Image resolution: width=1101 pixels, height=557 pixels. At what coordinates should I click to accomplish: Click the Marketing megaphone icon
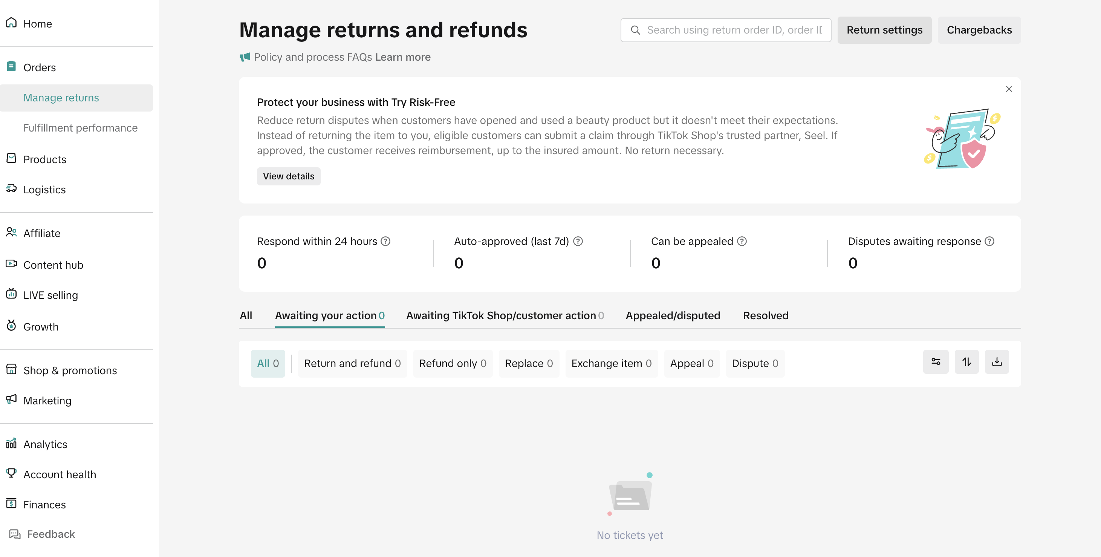12,399
